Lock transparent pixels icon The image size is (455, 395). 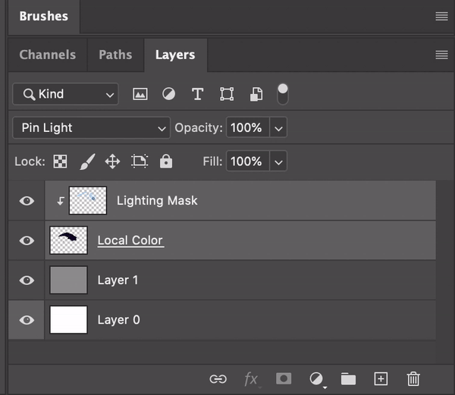[x=61, y=161]
